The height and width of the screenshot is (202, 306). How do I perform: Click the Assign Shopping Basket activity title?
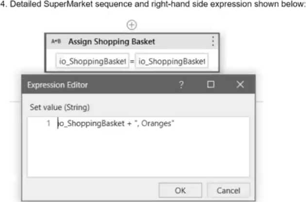[112, 41]
